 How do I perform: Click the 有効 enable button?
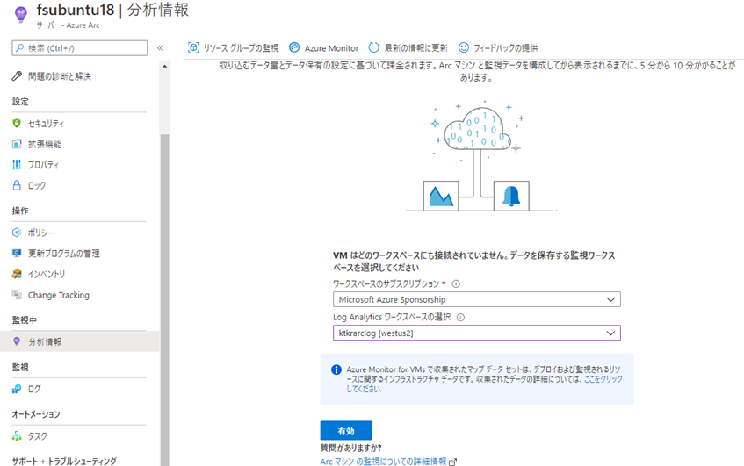pos(346,430)
